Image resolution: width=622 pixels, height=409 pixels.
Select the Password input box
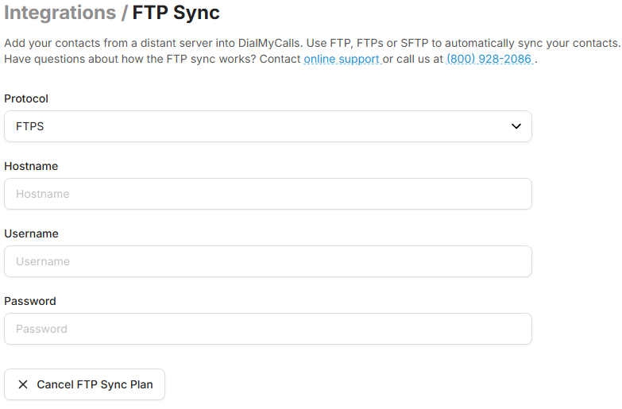click(x=268, y=329)
